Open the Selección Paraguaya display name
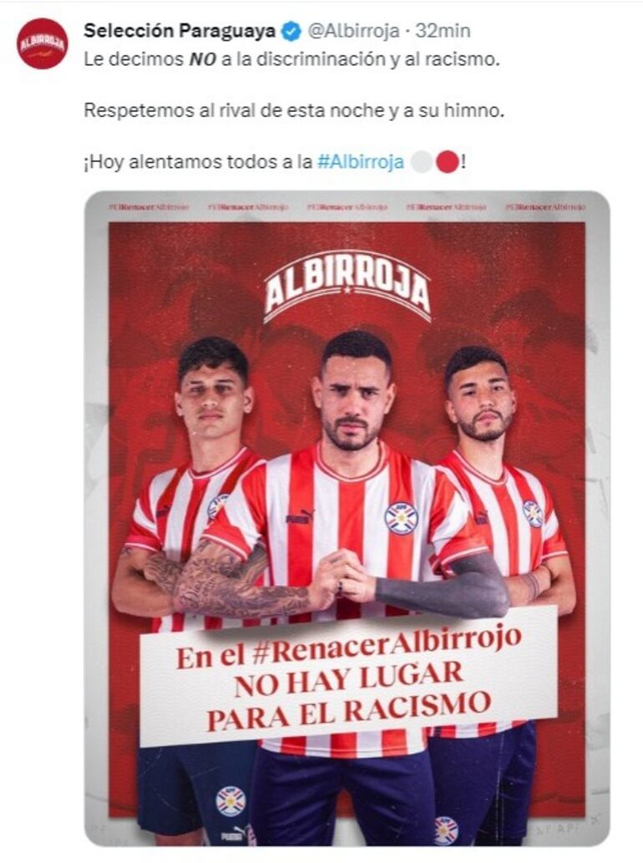 pyautogui.click(x=180, y=31)
